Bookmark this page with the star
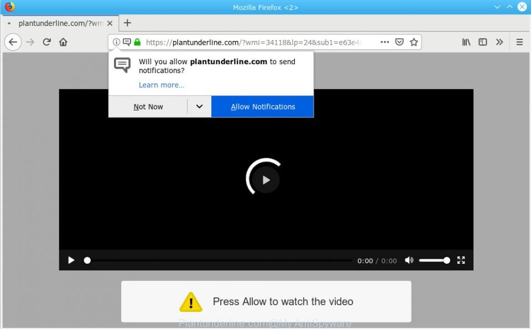Viewport: 531px width, 329px height. [414, 42]
